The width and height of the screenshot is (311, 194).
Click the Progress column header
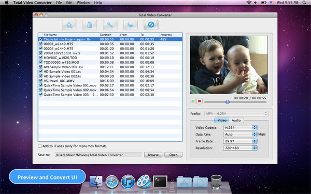click(171, 35)
